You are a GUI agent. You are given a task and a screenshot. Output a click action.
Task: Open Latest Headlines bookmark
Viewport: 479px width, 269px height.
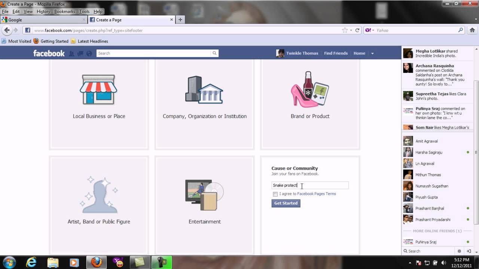click(x=89, y=41)
